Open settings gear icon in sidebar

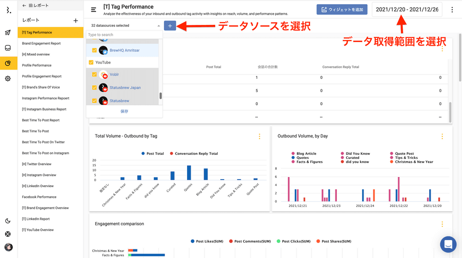(x=8, y=78)
